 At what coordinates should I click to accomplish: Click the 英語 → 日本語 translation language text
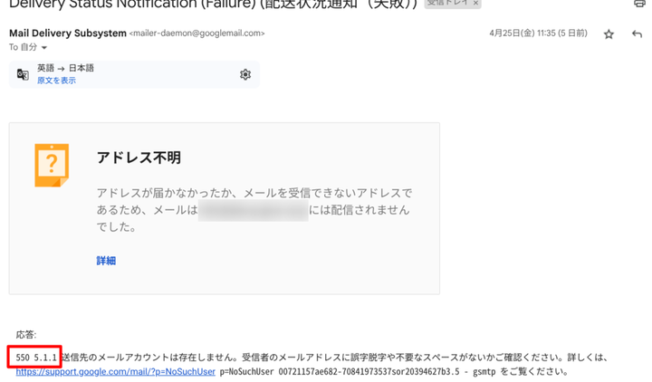(65, 68)
